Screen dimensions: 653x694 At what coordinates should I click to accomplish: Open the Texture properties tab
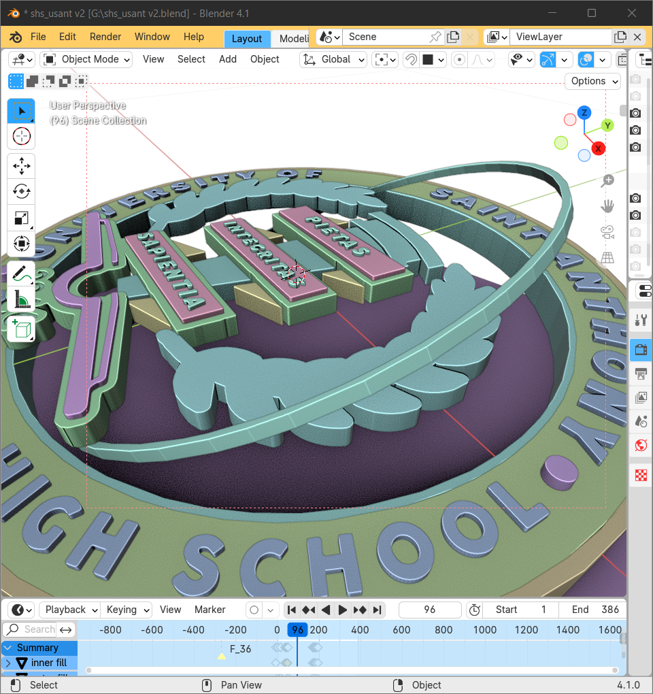click(641, 476)
